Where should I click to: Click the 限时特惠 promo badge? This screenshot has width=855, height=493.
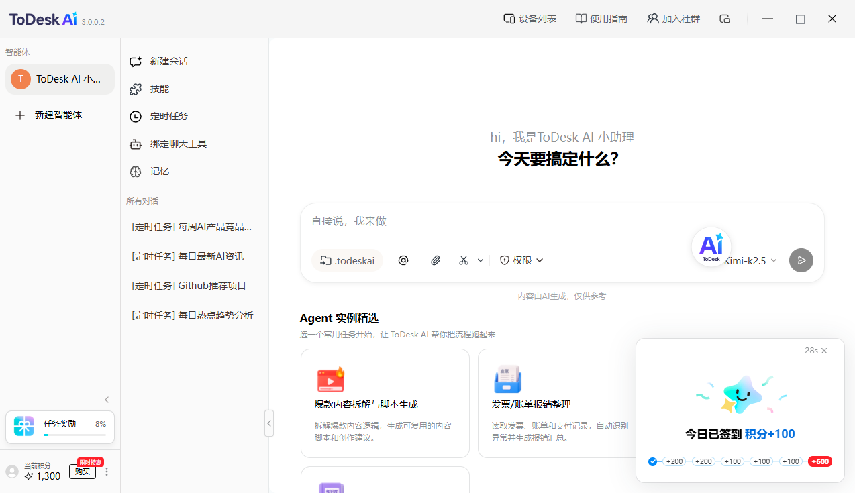point(91,462)
